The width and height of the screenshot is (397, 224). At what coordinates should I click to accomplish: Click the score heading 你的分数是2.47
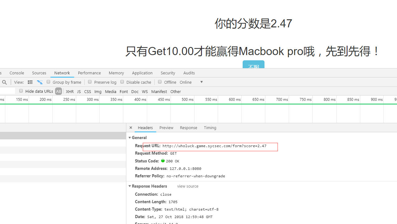pyautogui.click(x=253, y=24)
